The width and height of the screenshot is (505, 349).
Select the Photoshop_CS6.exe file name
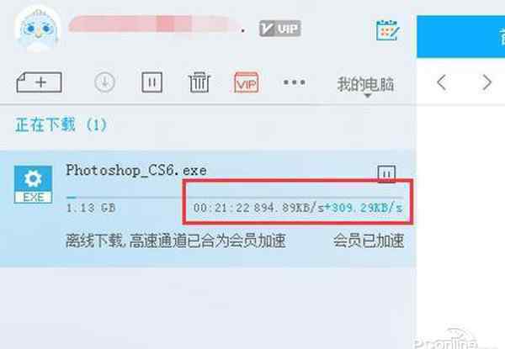point(136,170)
